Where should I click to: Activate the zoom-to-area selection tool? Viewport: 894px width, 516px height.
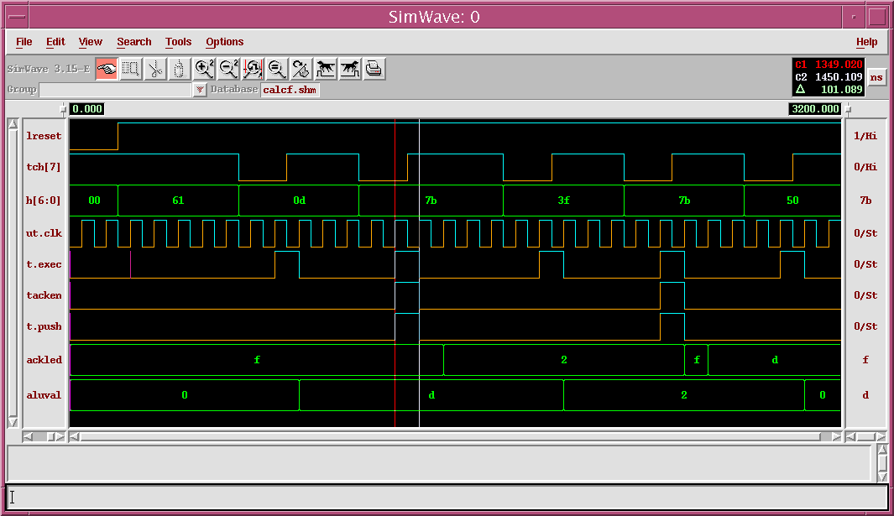(130, 70)
